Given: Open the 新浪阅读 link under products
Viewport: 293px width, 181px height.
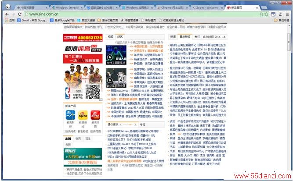Looking at the screenshot, I should click(x=70, y=131).
